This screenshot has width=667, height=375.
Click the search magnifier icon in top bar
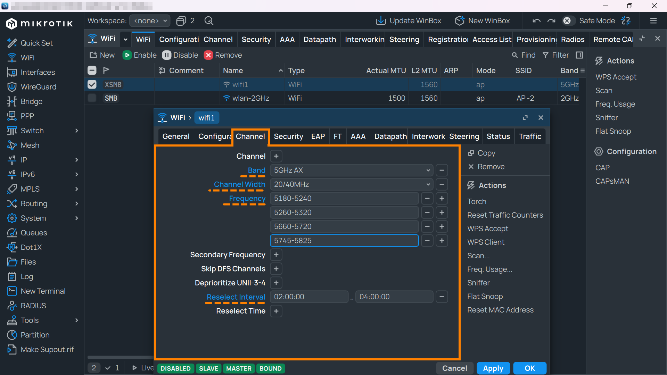pyautogui.click(x=209, y=21)
